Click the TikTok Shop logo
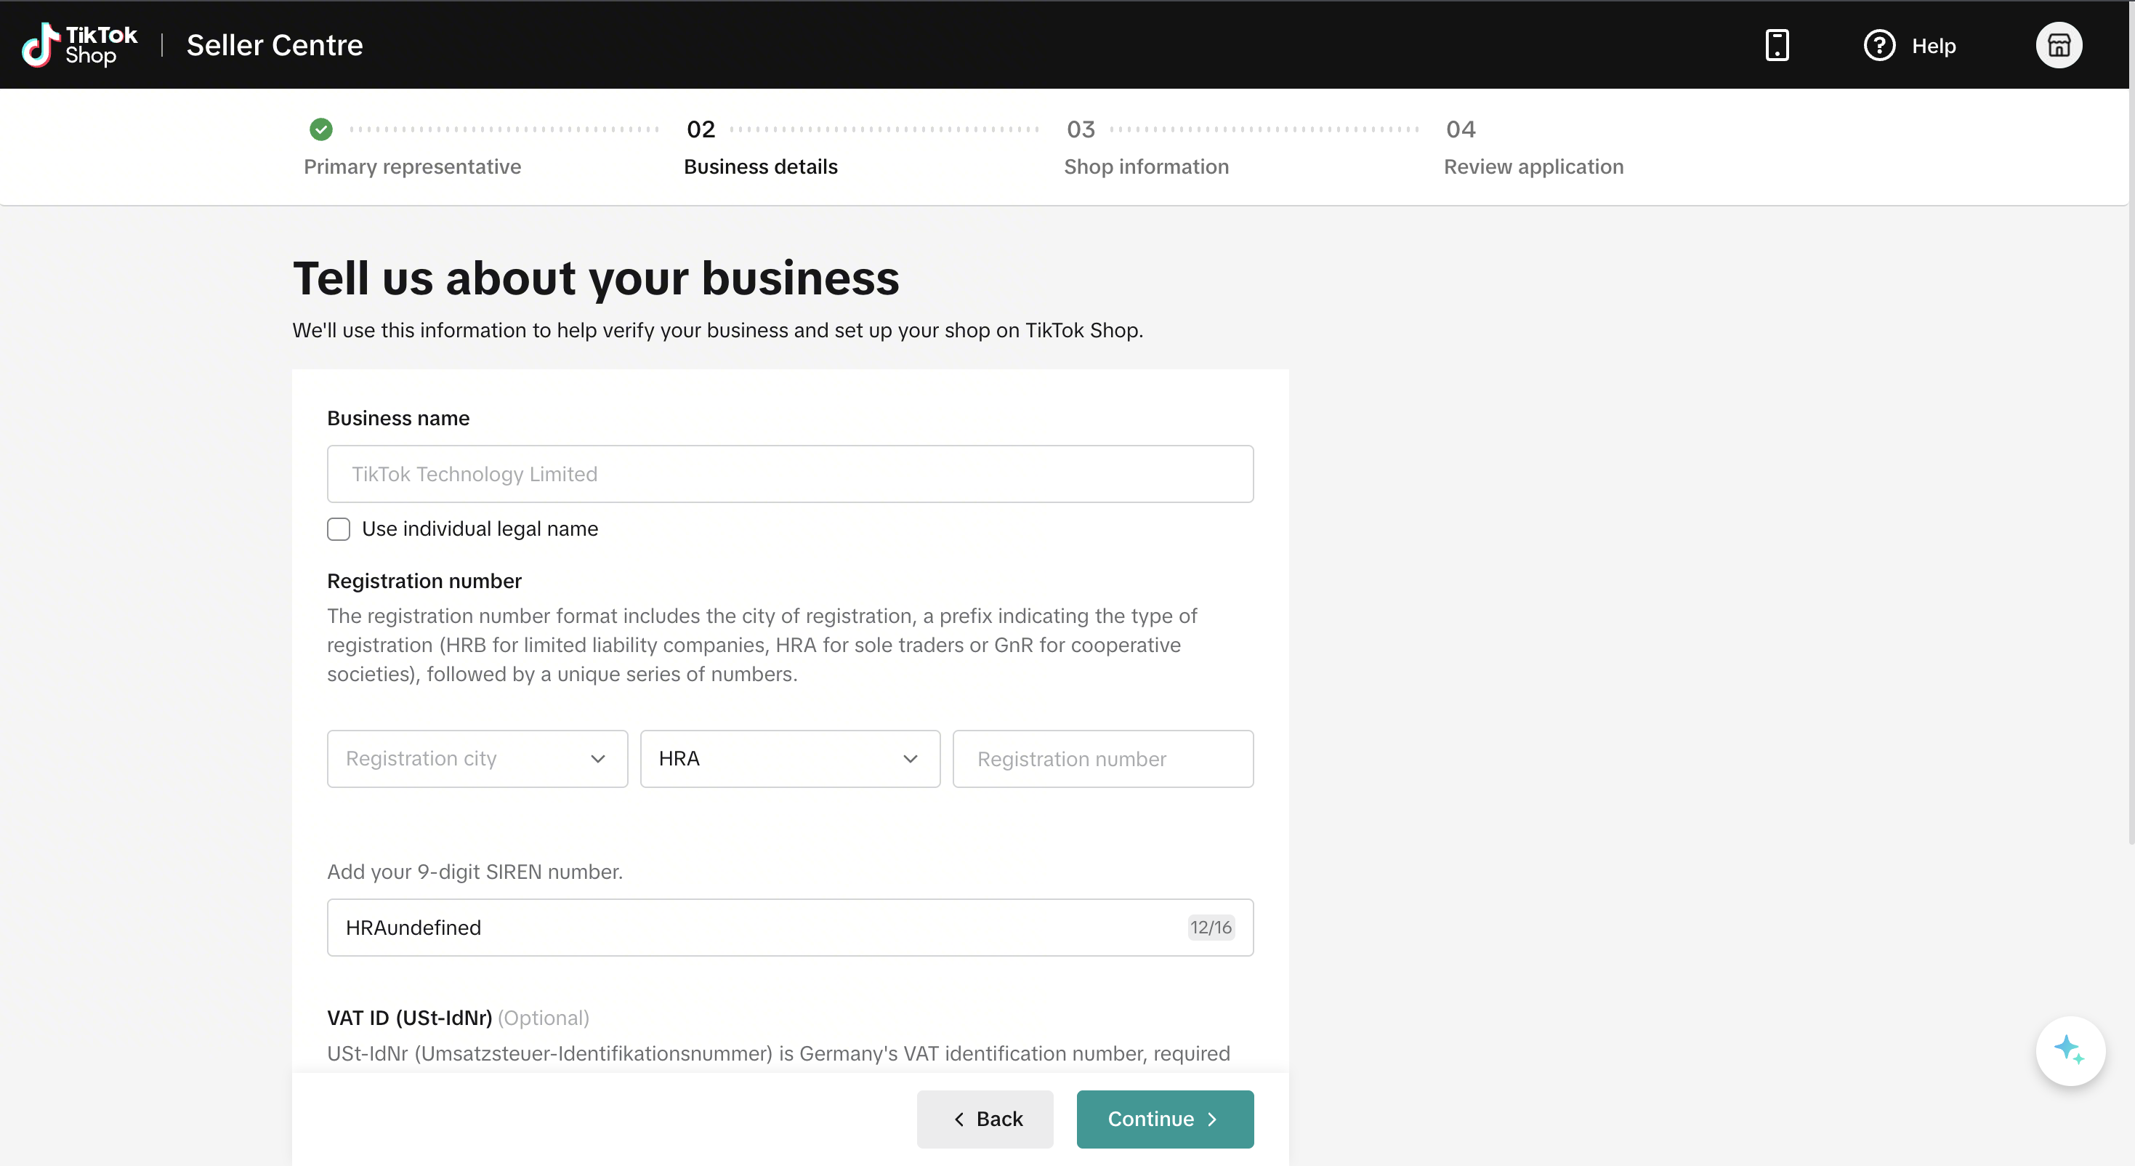 [x=79, y=45]
